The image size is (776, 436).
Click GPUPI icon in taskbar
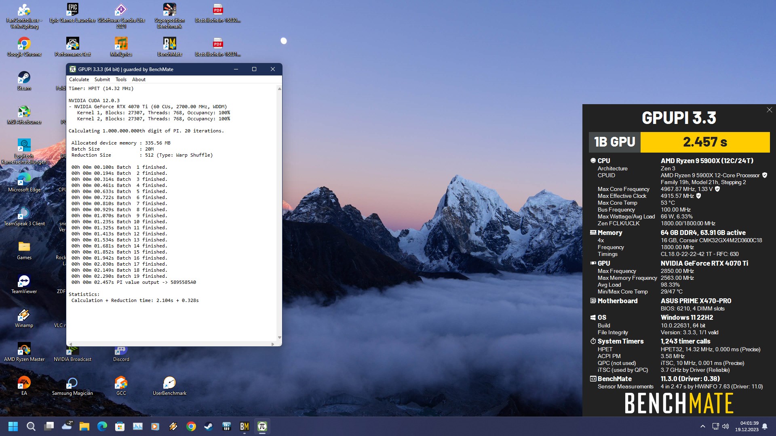262,426
